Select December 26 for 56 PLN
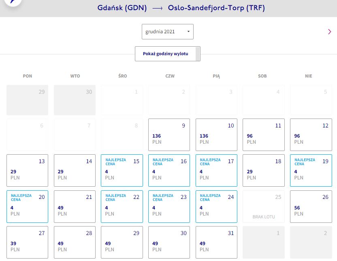Screen dimensions: 337x261 click(x=311, y=207)
